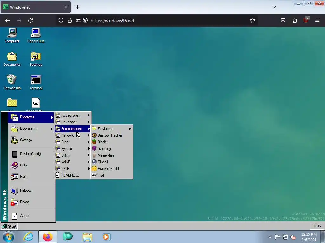Open the site permissions icon in address bar
The width and height of the screenshot is (325, 243).
(79, 21)
